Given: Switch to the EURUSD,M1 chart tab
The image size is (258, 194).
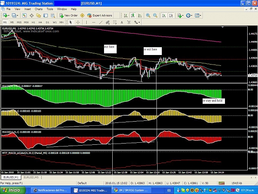Looking at the screenshot, I should [x=11, y=177].
